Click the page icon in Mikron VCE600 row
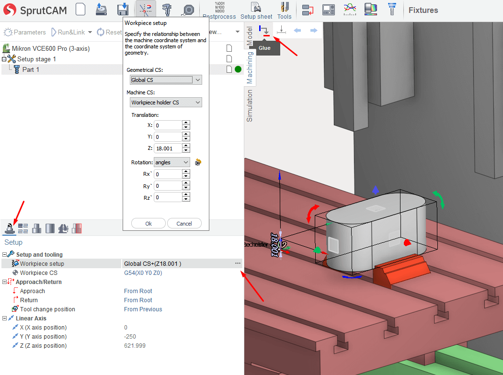Image resolution: width=503 pixels, height=375 pixels. 229,48
